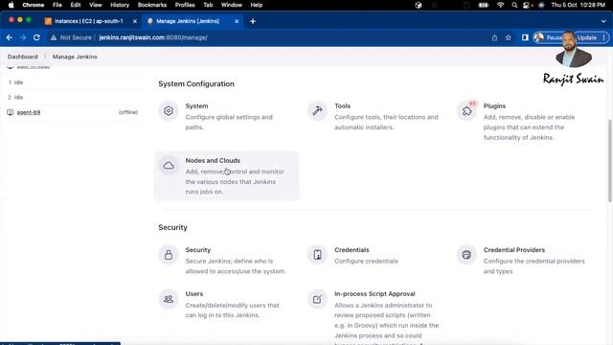613x345 pixels.
Task: Open a new tab with plus icon
Action: point(253,21)
